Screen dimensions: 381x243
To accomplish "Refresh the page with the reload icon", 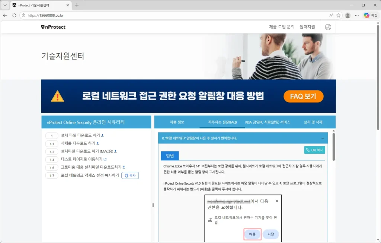I will (x=14, y=15).
